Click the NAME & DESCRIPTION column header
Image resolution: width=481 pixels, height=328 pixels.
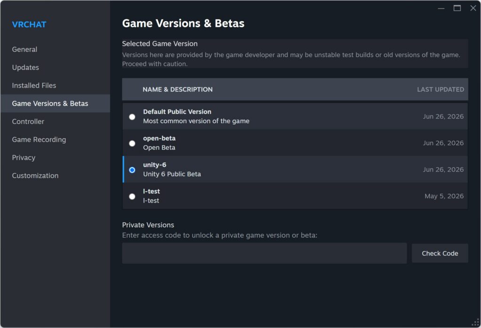pyautogui.click(x=178, y=89)
